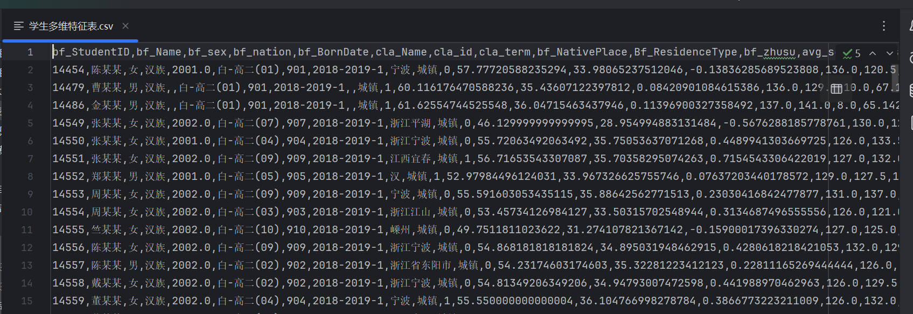This screenshot has width=913, height=314.
Task: Select the 学生多维特征表.csv editor tab
Action: 71,26
